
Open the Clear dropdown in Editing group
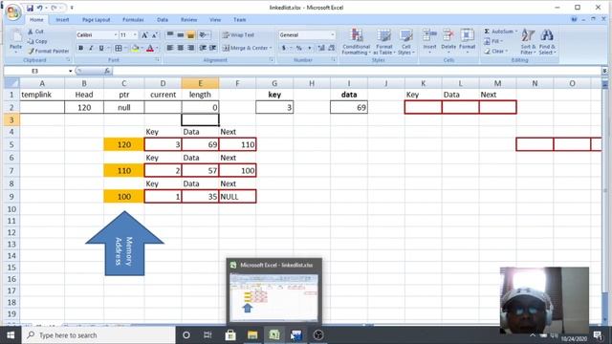click(495, 51)
